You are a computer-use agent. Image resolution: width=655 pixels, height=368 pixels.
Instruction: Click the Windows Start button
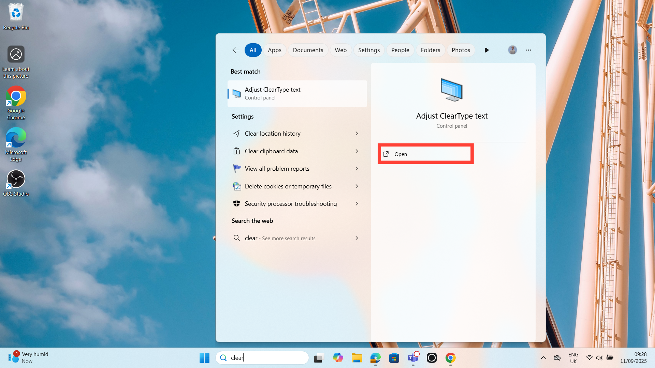click(204, 358)
